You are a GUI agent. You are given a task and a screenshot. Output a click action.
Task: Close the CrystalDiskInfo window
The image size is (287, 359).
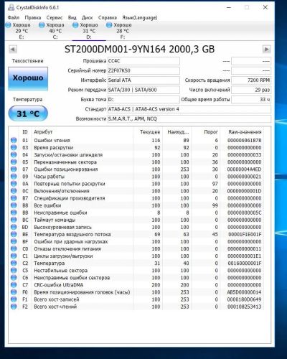(x=265, y=7)
